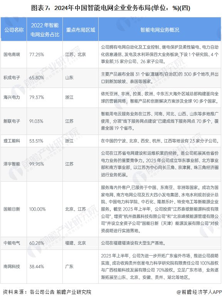
Task: Click the 中能电气 row label
Action: click(12, 243)
